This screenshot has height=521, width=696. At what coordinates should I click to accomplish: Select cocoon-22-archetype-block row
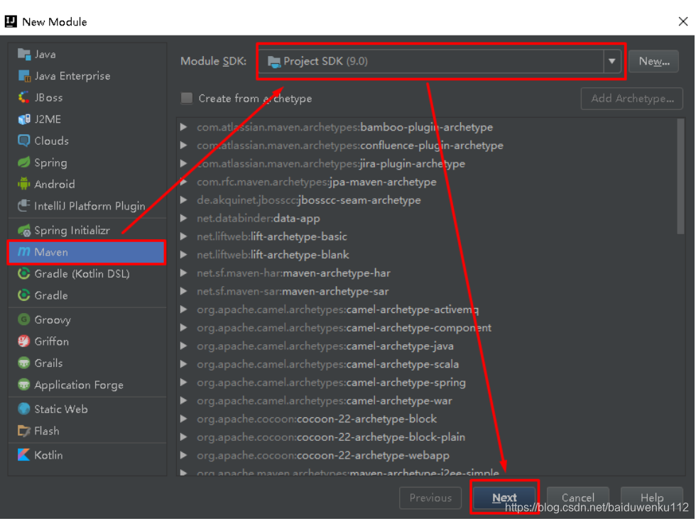(x=428, y=419)
